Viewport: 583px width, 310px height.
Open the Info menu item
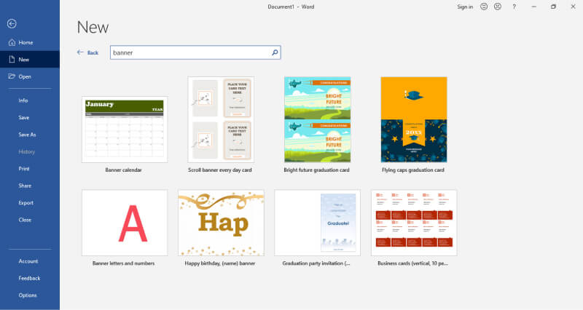pos(23,100)
